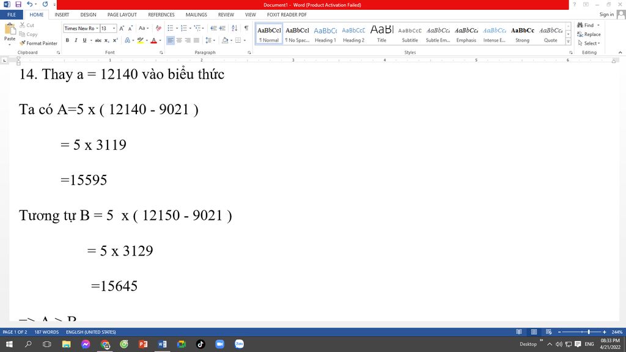Open the Select dropdown in Editing
The image size is (626, 352).
tap(589, 43)
